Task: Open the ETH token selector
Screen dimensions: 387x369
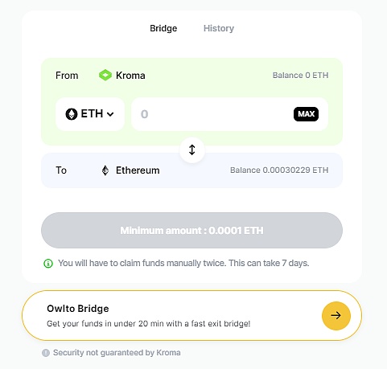Action: click(x=90, y=114)
